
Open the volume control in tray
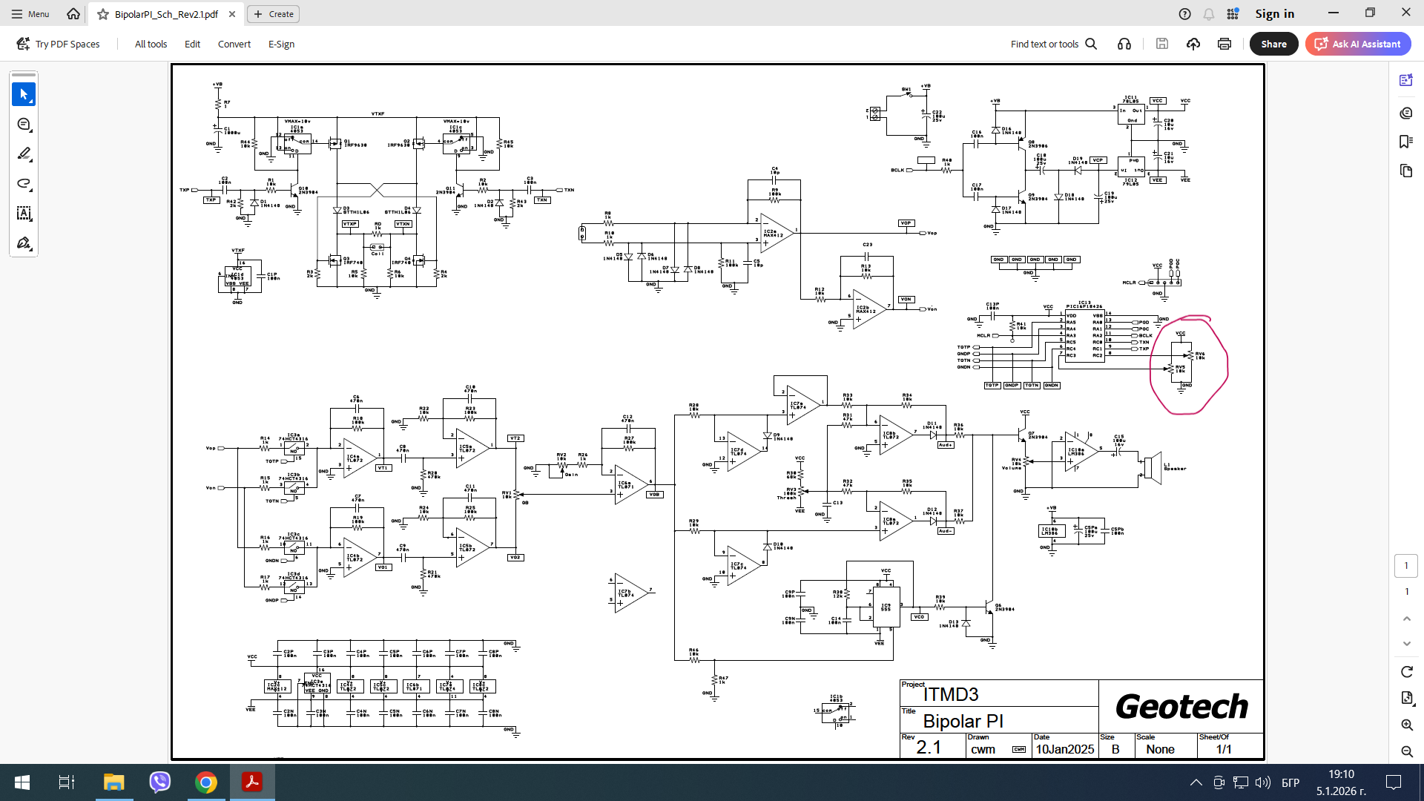pyautogui.click(x=1262, y=782)
